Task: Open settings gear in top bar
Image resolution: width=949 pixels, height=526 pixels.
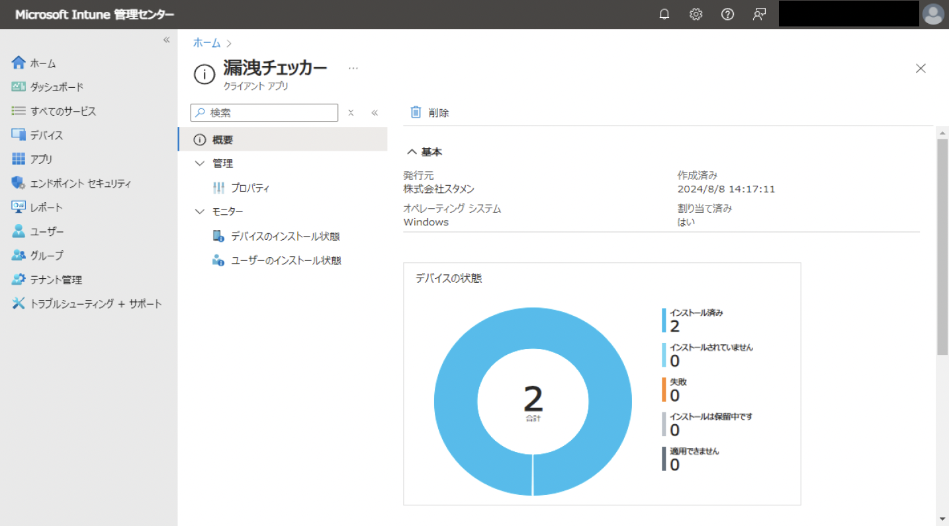Action: [x=696, y=15]
